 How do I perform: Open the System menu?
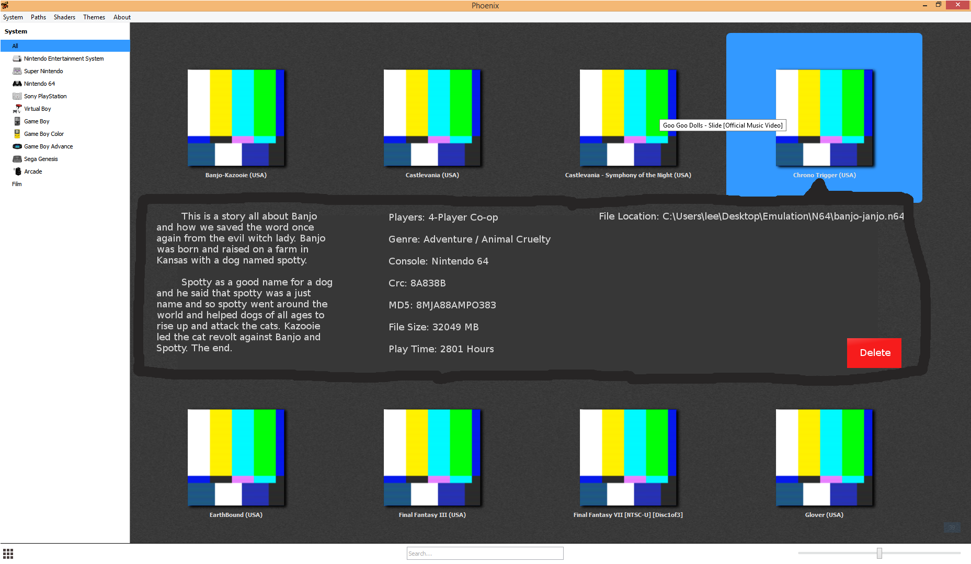tap(13, 17)
